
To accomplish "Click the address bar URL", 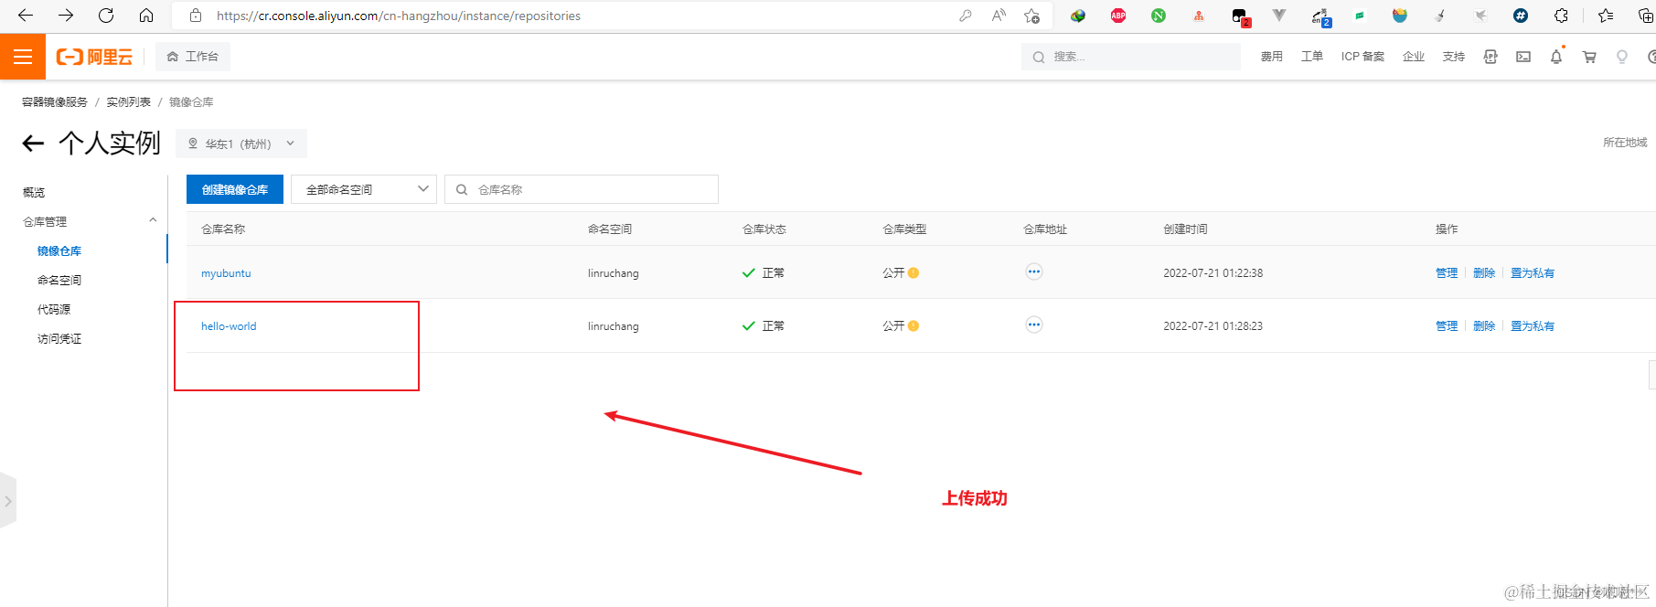I will click(x=399, y=16).
